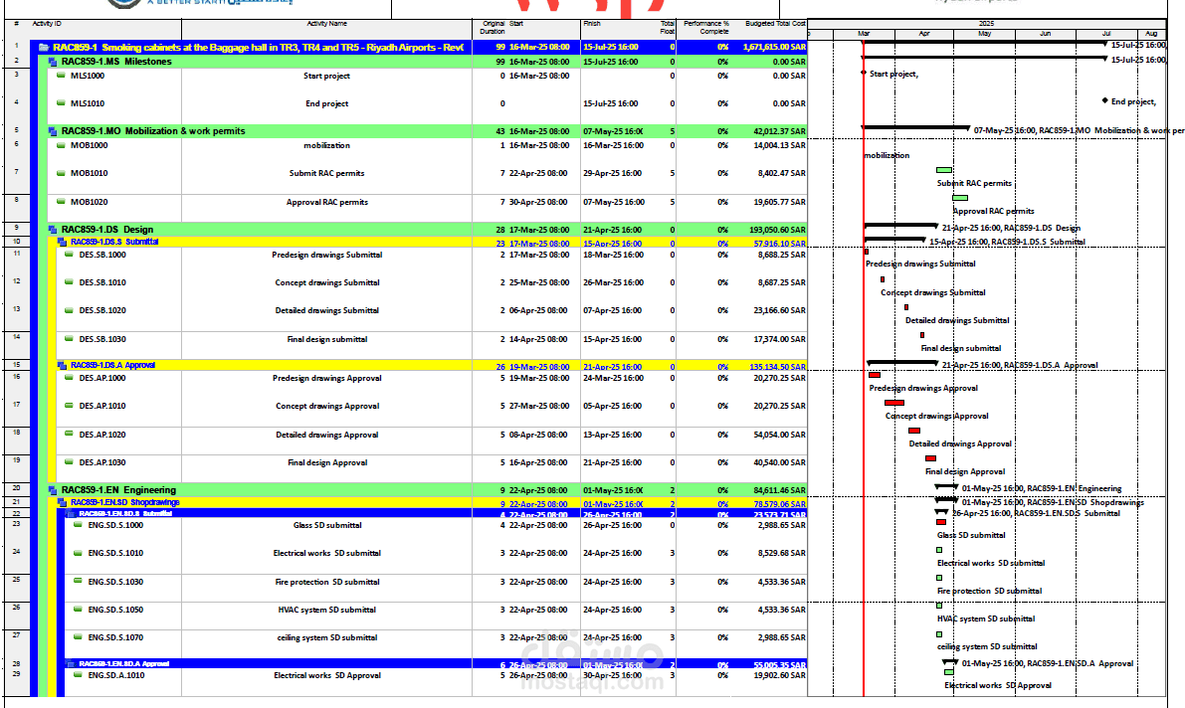Click the activity icon beside DES.AP.1000
This screenshot has height=708, width=1185.
pyautogui.click(x=69, y=377)
